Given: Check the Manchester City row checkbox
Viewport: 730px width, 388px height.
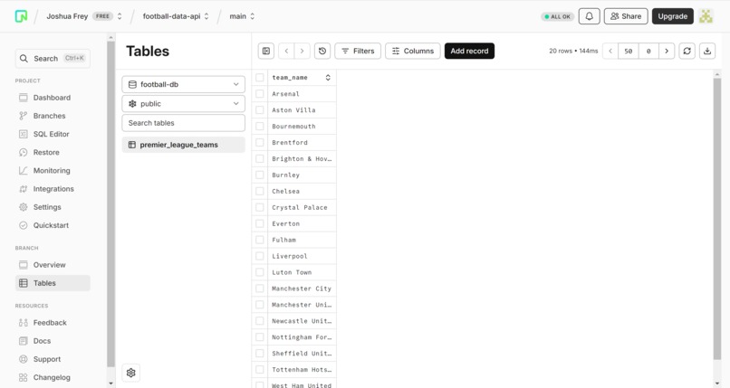Looking at the screenshot, I should tap(260, 289).
